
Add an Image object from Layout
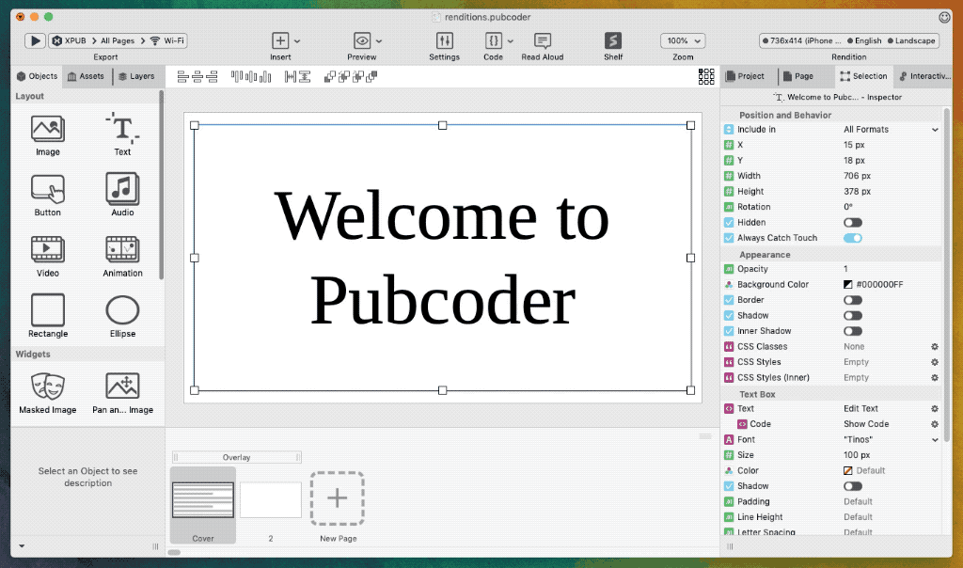(x=47, y=135)
